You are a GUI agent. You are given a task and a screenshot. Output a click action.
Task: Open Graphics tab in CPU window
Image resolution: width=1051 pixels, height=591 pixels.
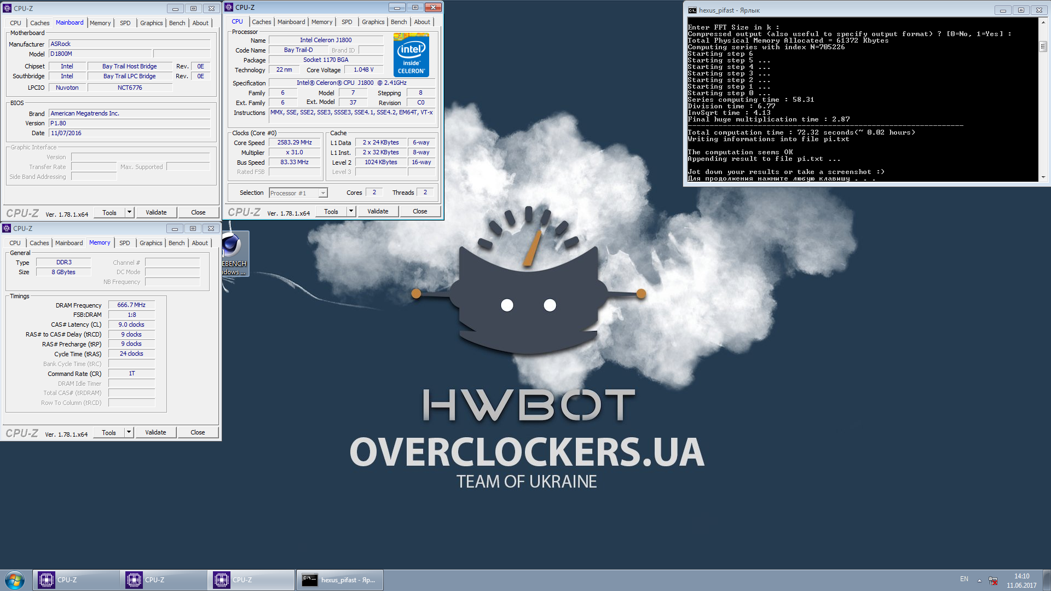(373, 22)
